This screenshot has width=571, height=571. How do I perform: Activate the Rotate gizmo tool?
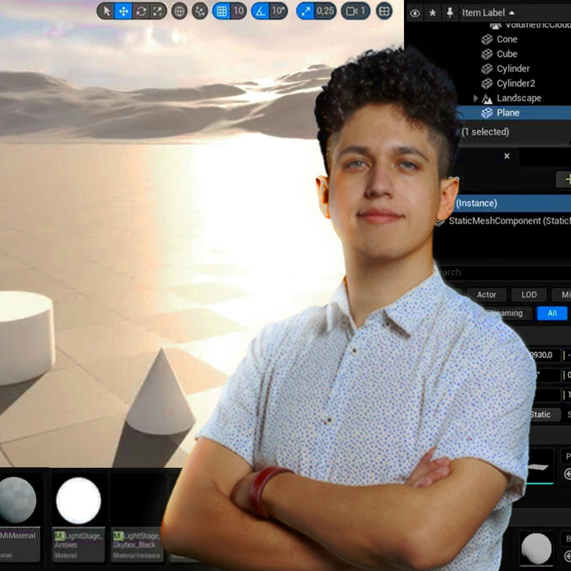pos(141,11)
